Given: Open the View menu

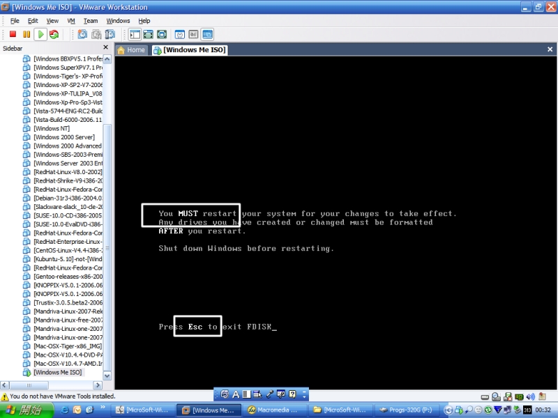Looking at the screenshot, I should 52,21.
